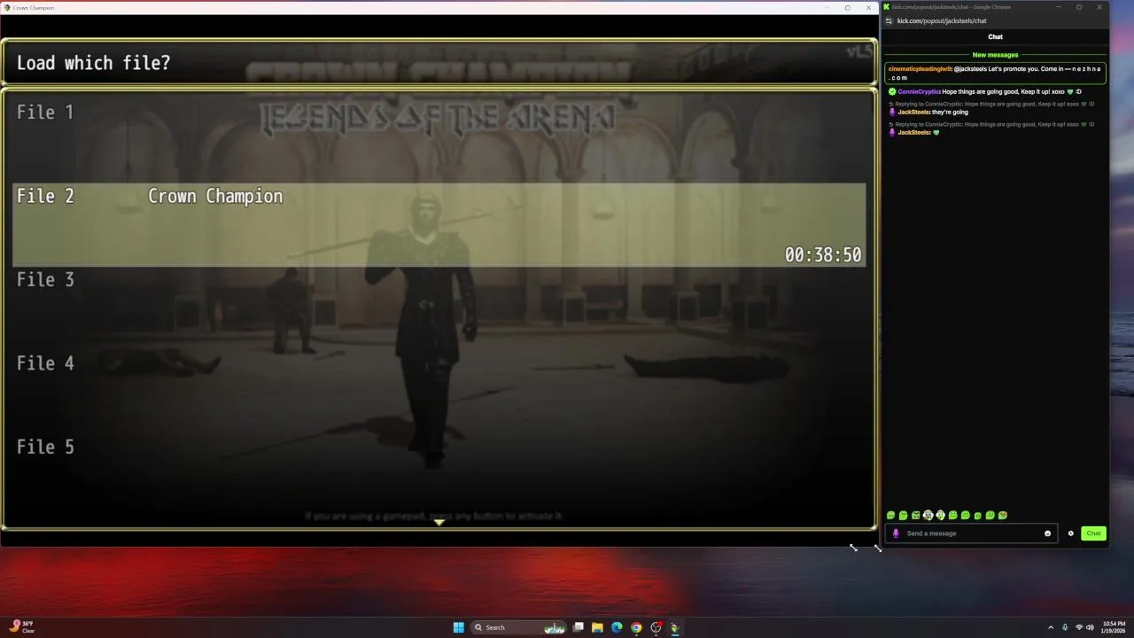
Task: Click the Chat panel heading
Action: (995, 37)
